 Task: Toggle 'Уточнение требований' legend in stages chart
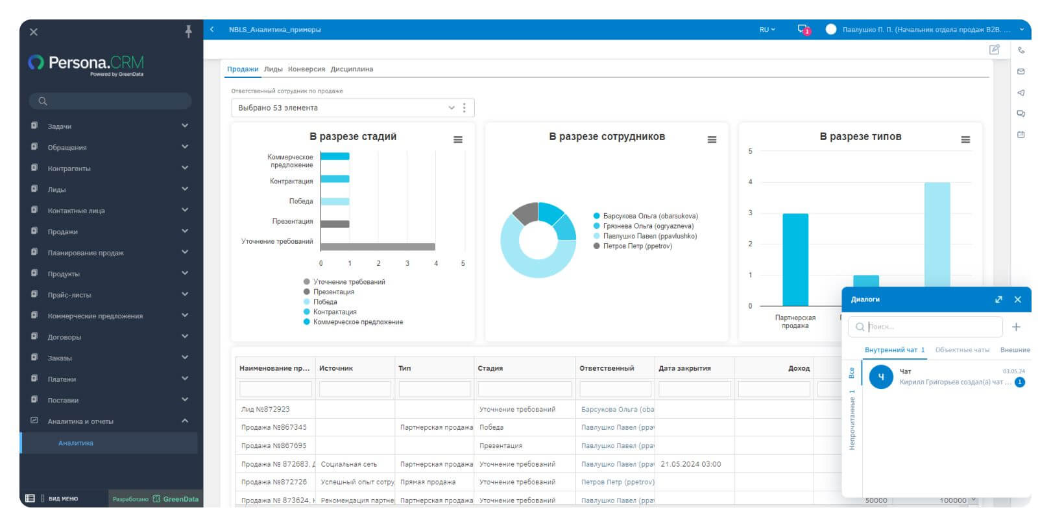pos(344,282)
